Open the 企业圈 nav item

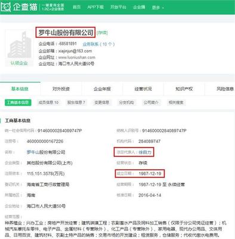[x=139, y=7]
